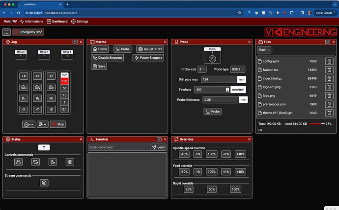
Task: Click the trash icon for preferences.json
Action: 329,104
